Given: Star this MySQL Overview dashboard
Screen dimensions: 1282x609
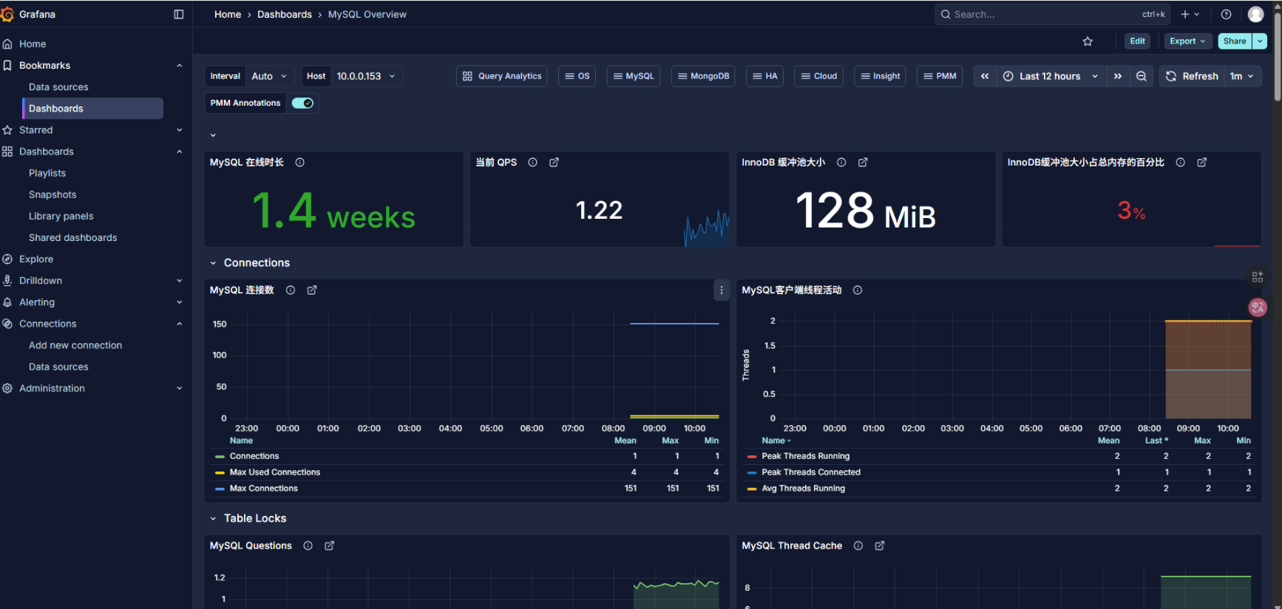Looking at the screenshot, I should [x=1088, y=41].
